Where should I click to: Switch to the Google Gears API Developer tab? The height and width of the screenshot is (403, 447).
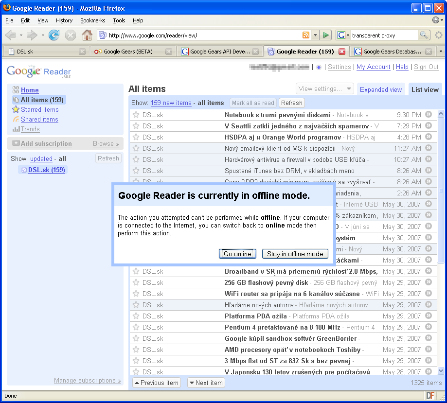click(x=219, y=52)
